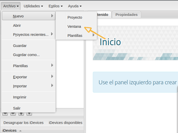Click the iDevices disponibles button

(x=66, y=123)
